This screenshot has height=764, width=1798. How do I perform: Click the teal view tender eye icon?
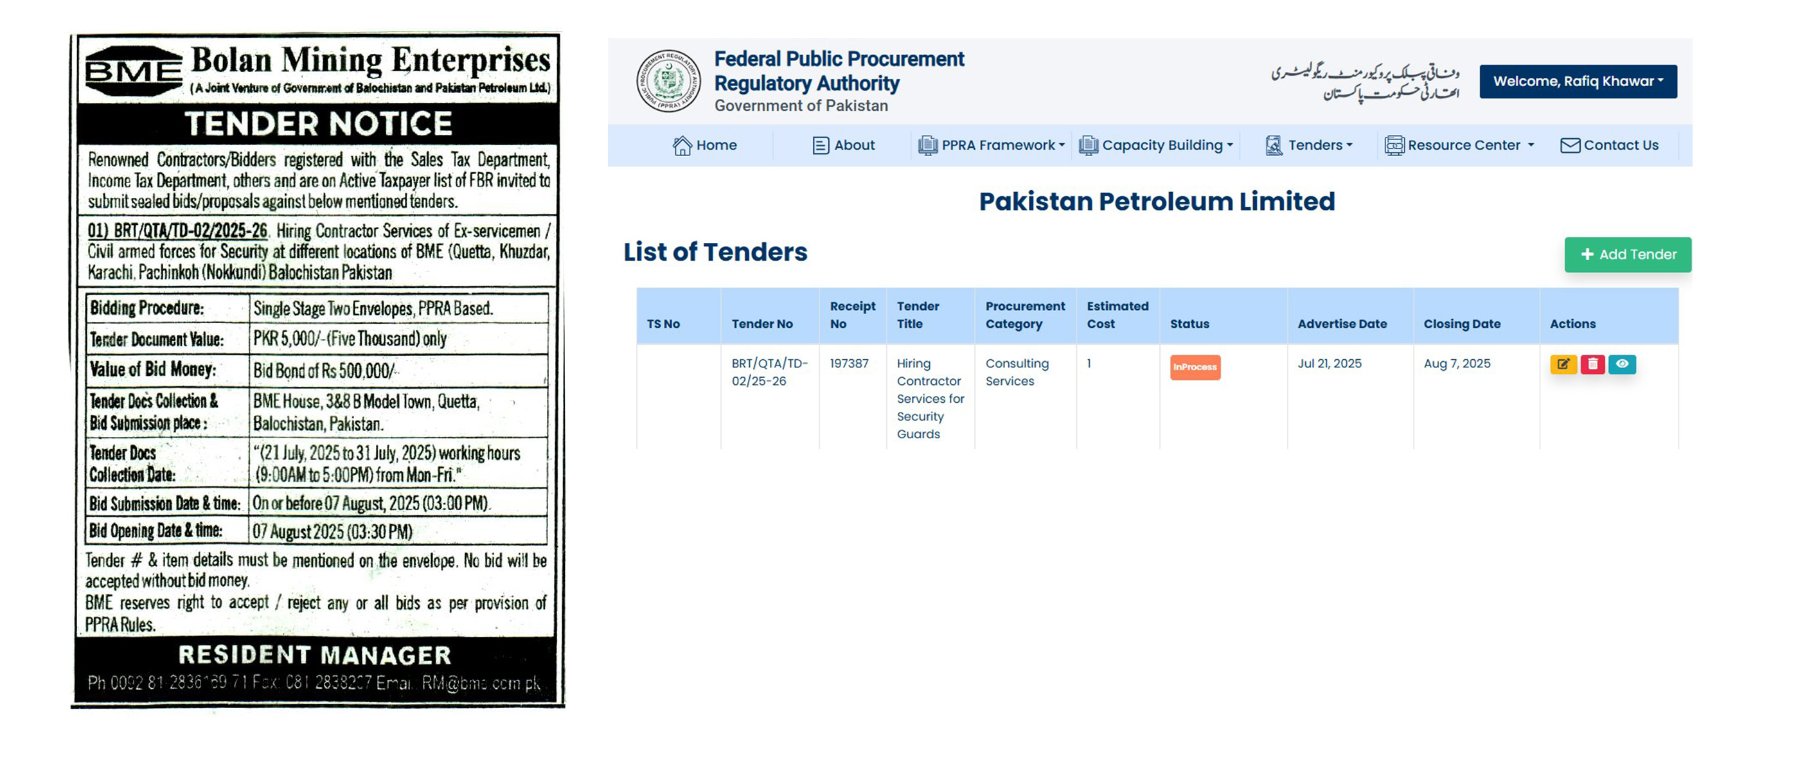click(1621, 364)
